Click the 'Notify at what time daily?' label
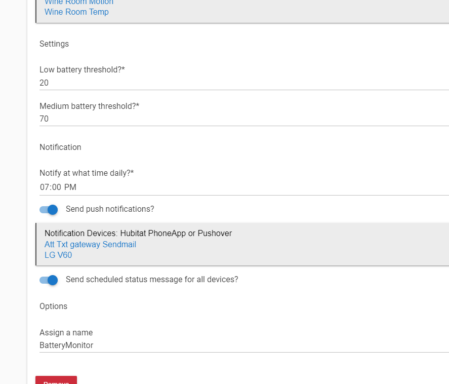This screenshot has height=384, width=449. [87, 173]
